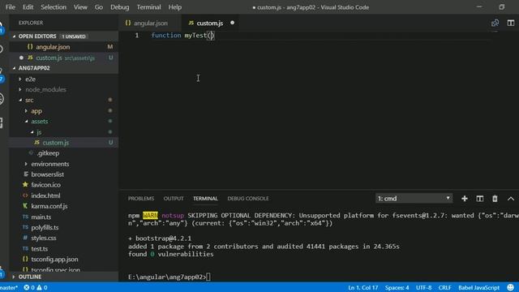Viewport: 519px width, 292px height.
Task: Select the custom.js editor tab
Action: pos(209,24)
